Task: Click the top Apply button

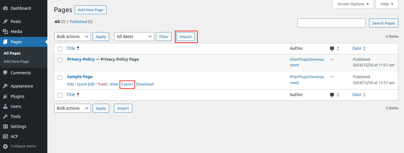Action: [x=101, y=37]
